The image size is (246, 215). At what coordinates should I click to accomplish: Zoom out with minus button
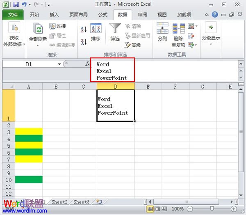point(190,209)
